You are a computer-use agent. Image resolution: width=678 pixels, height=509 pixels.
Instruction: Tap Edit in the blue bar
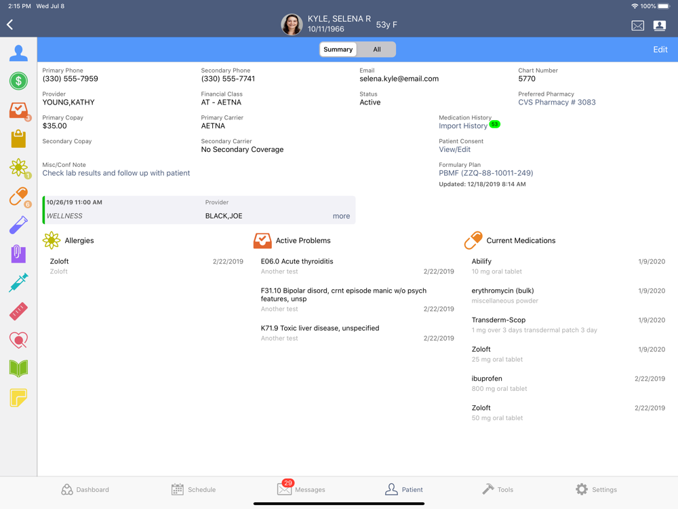click(x=660, y=50)
